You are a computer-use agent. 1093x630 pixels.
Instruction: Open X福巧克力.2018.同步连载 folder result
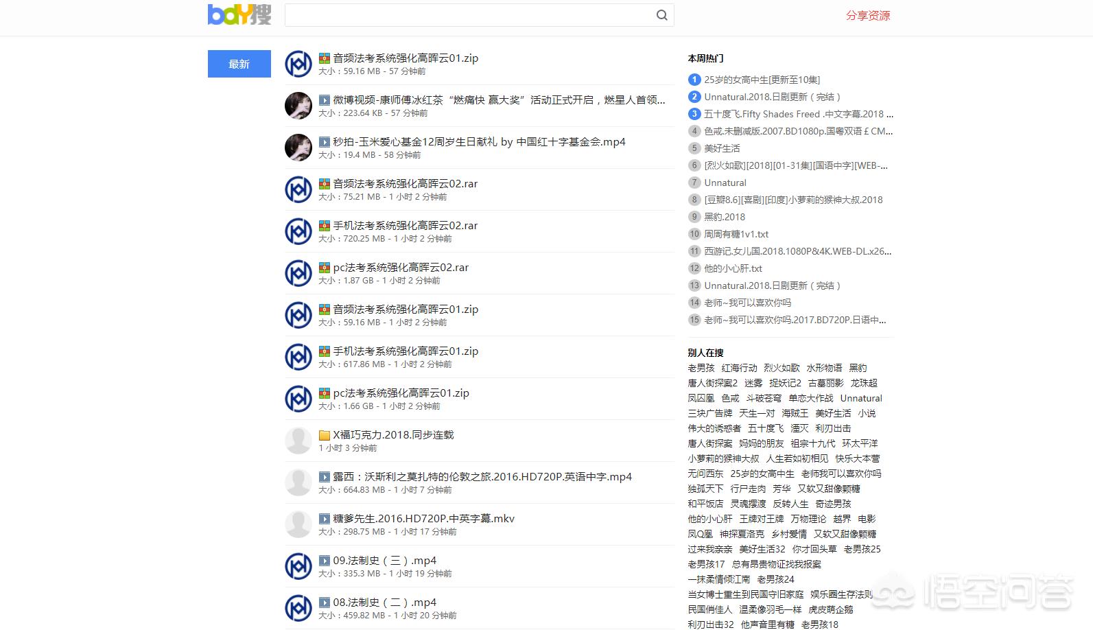pyautogui.click(x=394, y=435)
